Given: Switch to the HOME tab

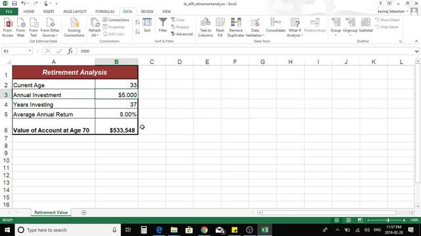Looking at the screenshot, I should coord(29,12).
